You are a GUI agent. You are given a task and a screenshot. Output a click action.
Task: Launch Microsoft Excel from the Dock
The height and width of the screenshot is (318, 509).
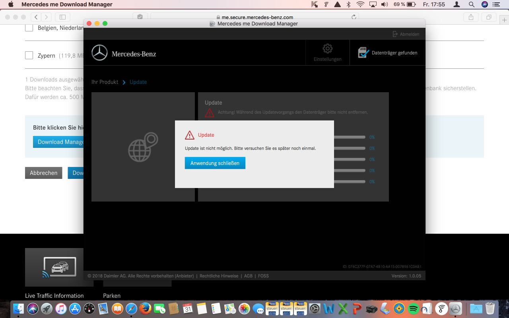pyautogui.click(x=343, y=308)
